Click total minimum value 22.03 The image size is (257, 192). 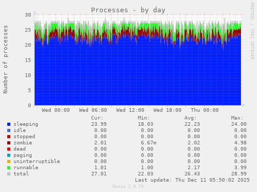(145, 174)
